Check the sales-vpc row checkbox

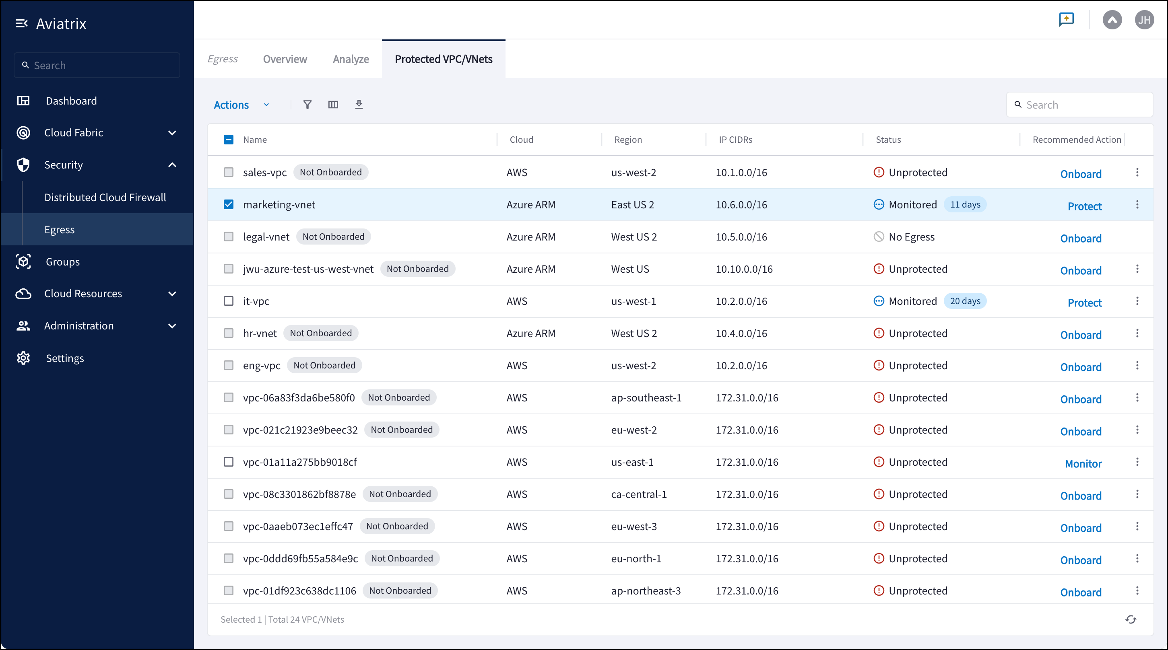tap(229, 172)
